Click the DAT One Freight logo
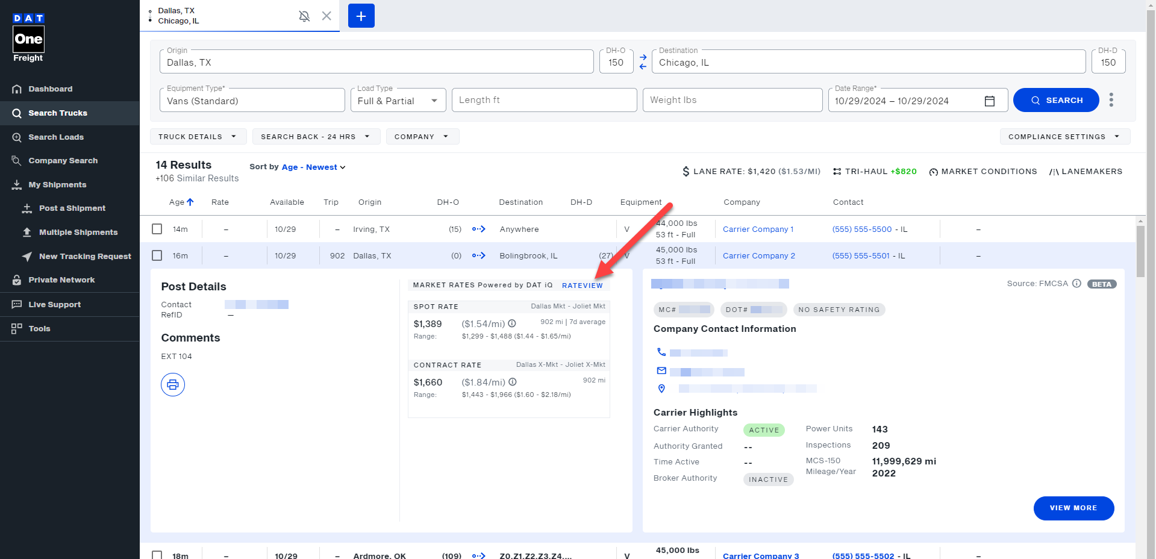This screenshot has height=559, width=1156. point(28,37)
